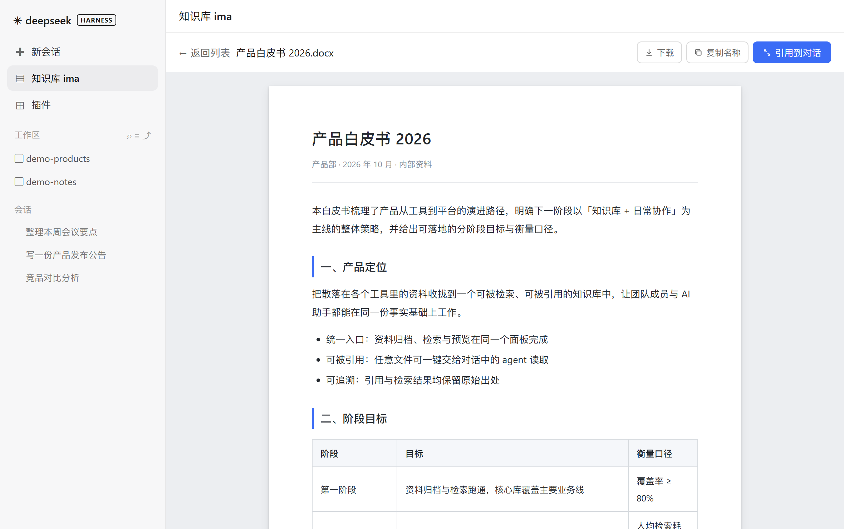Click the 资料归档与检索跑通 table cell
The image size is (844, 529).
[512, 490]
